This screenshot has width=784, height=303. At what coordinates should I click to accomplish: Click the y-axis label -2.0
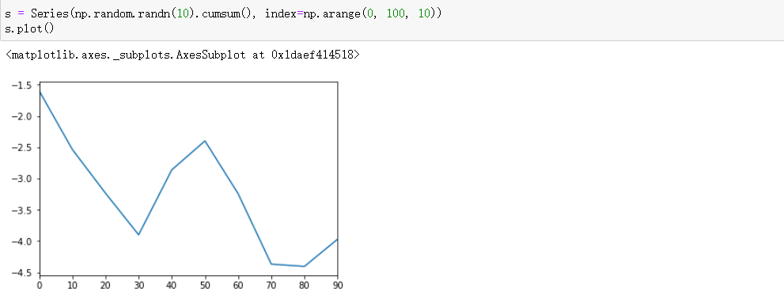pyautogui.click(x=21, y=116)
